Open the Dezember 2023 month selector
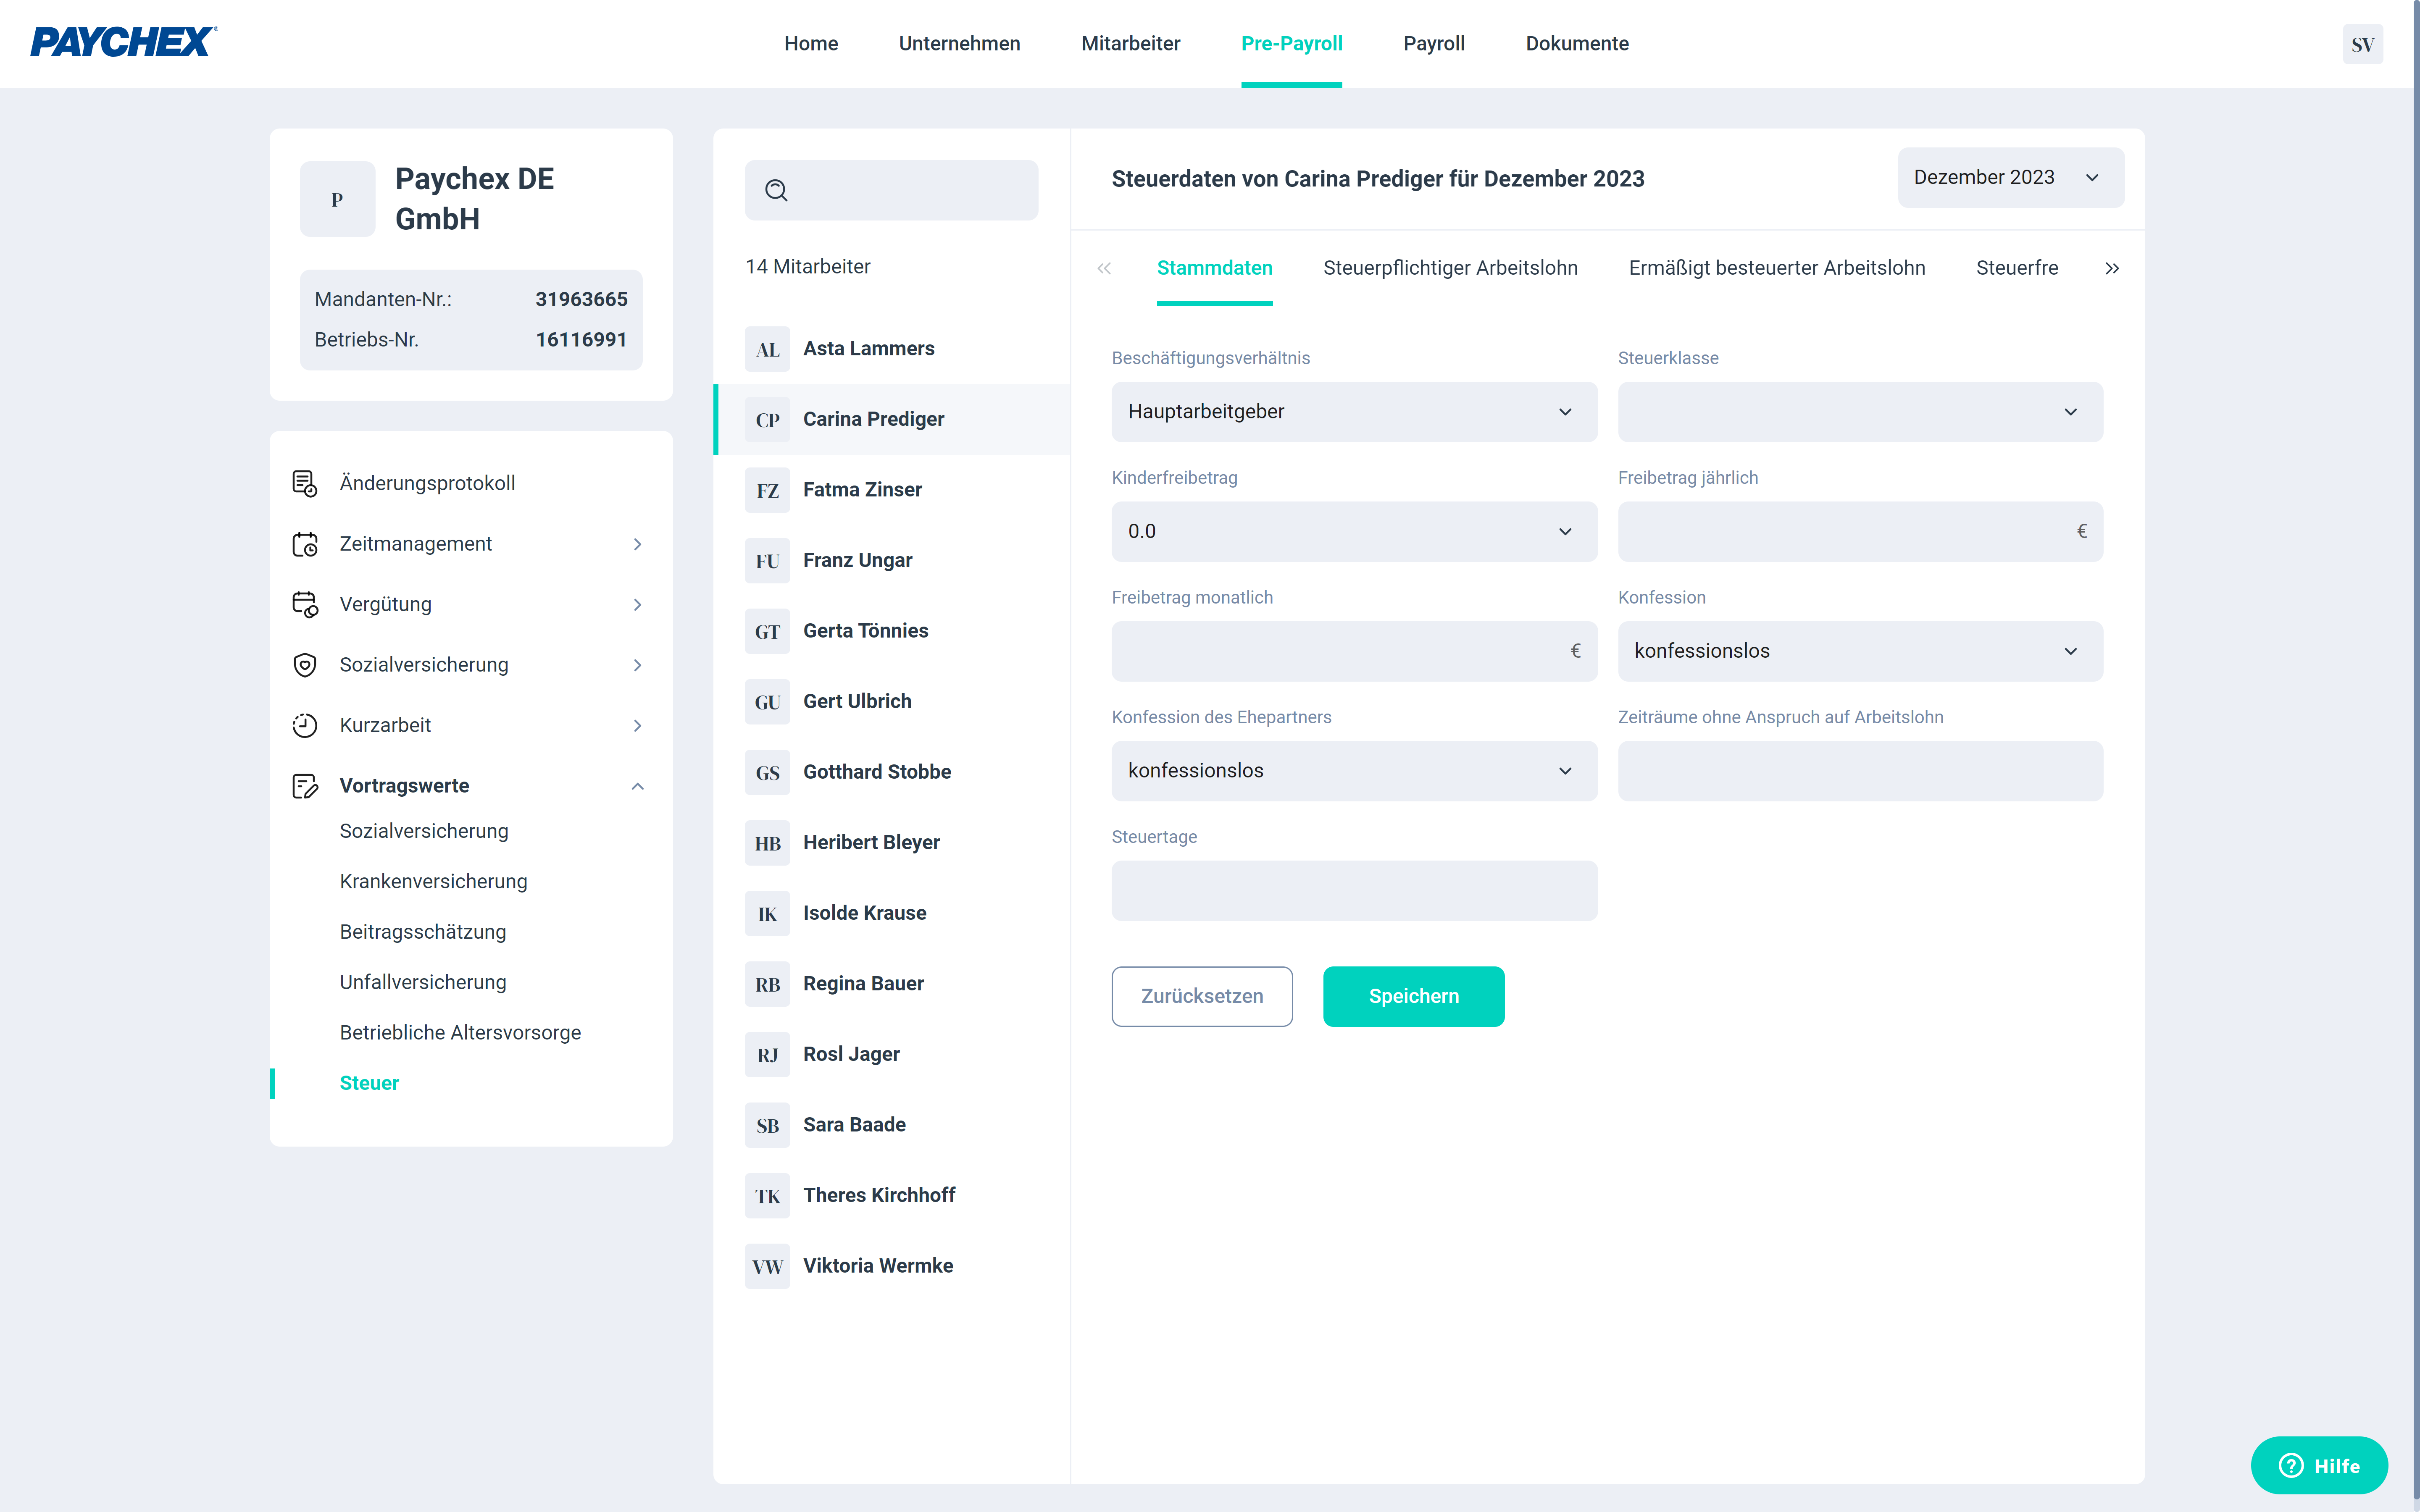This screenshot has width=2420, height=1512. (x=2010, y=178)
